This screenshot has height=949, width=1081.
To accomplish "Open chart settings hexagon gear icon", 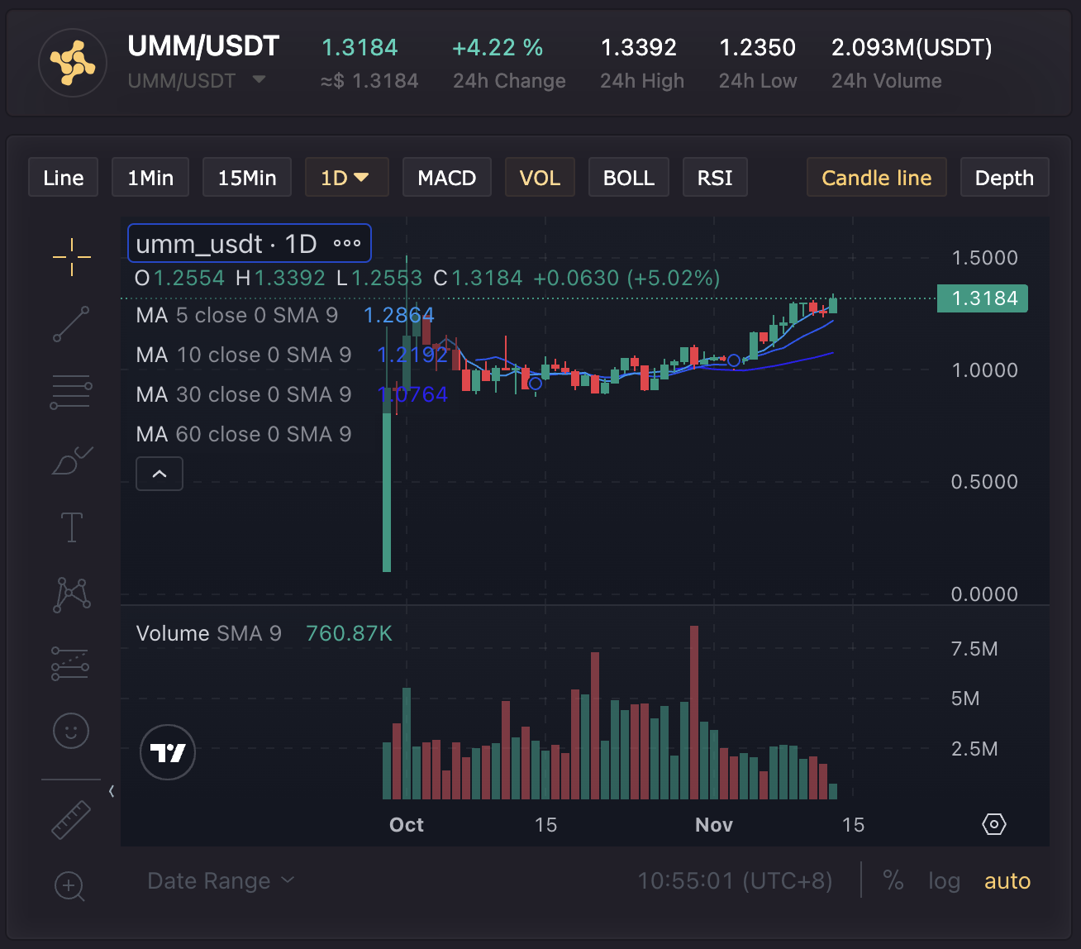I will (x=994, y=824).
